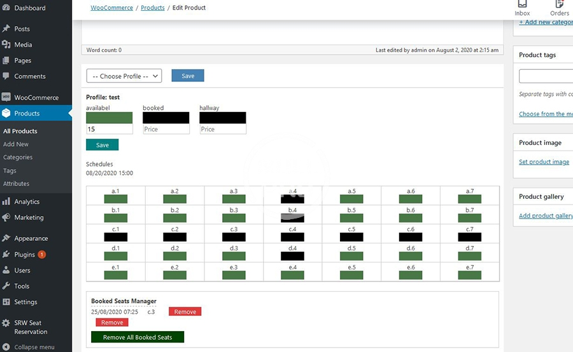Click the booked Price input field
The height and width of the screenshot is (352, 573).
click(x=166, y=129)
